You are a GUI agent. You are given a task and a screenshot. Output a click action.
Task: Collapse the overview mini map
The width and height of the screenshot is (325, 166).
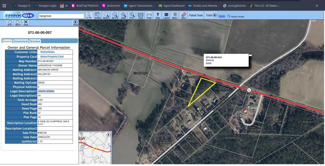tap(109, 135)
